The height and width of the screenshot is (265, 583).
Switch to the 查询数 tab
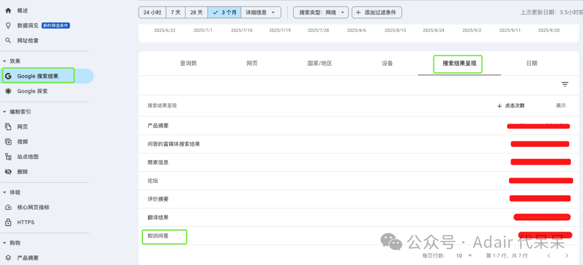click(x=188, y=64)
